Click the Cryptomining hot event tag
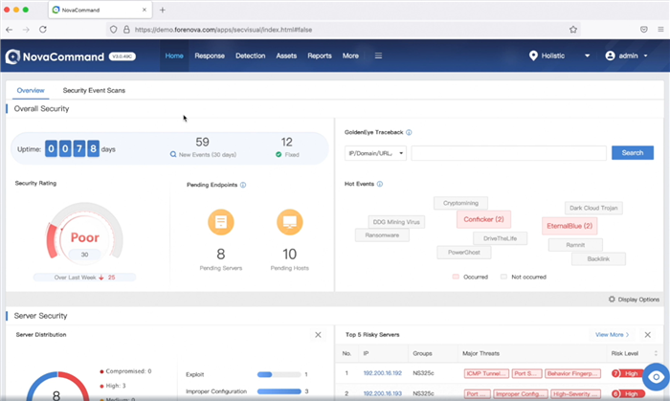 460,203
